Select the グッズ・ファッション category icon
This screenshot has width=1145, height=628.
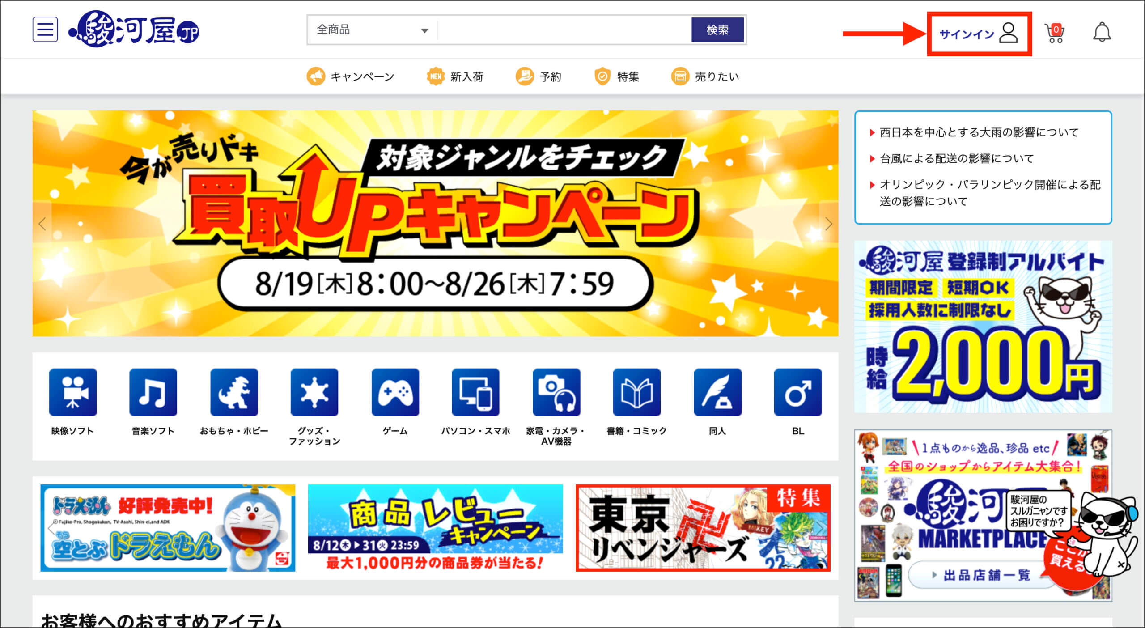pyautogui.click(x=314, y=392)
